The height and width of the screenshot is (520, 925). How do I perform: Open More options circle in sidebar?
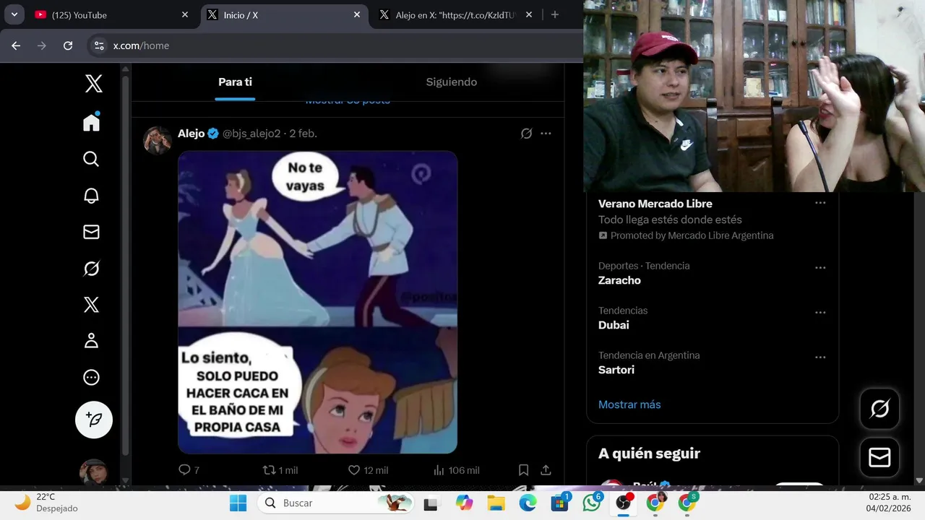tap(91, 377)
